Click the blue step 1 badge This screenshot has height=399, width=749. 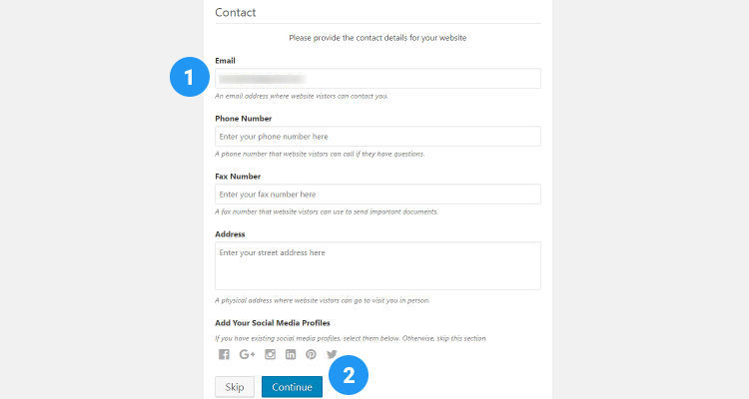[188, 77]
